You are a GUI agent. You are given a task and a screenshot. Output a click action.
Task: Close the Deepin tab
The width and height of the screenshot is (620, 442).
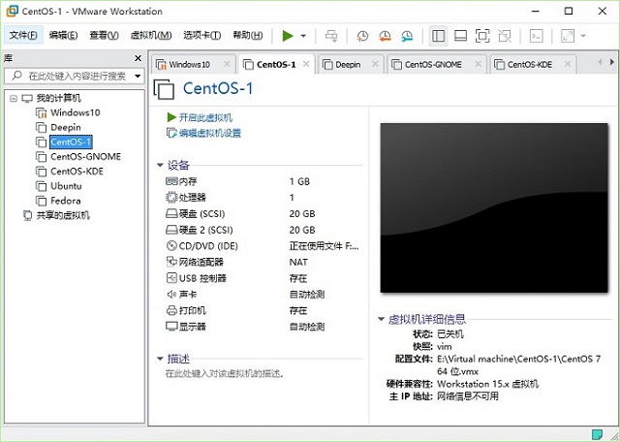375,64
